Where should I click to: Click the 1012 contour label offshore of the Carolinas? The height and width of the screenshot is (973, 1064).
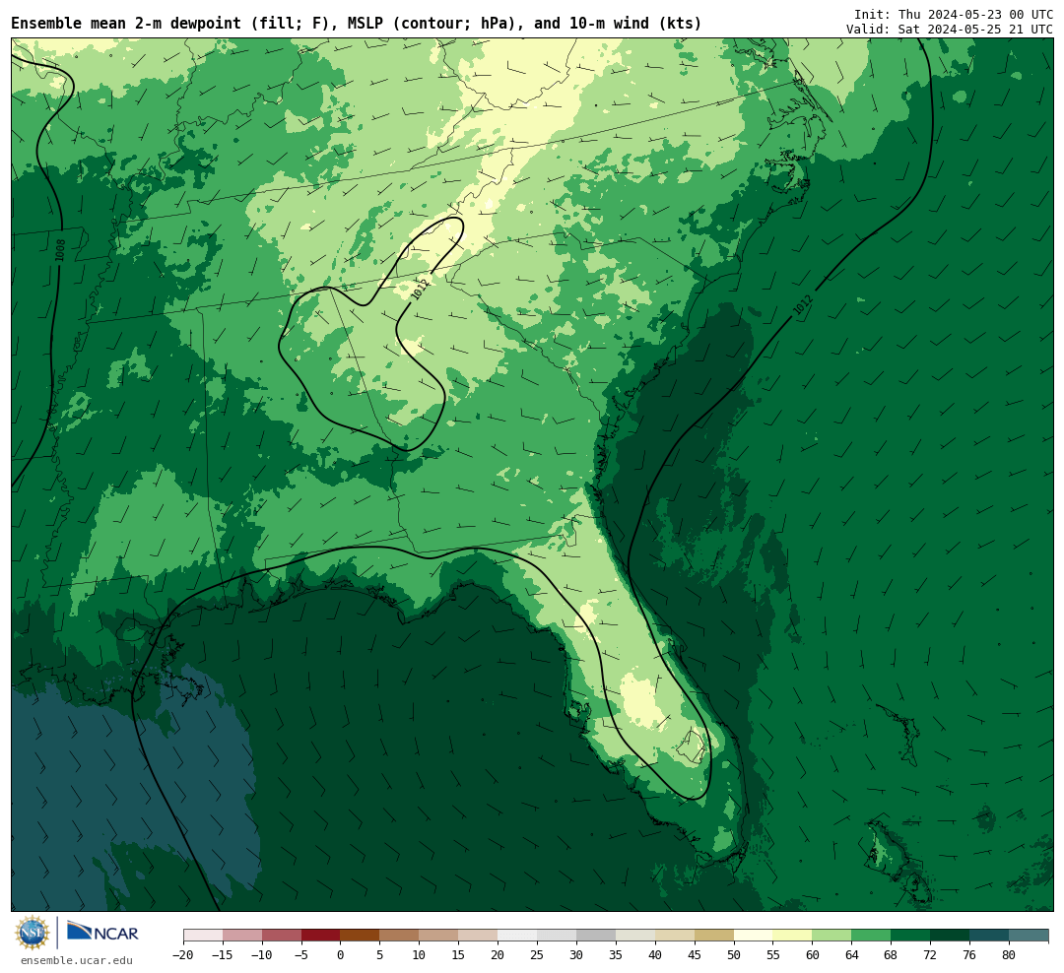click(803, 305)
